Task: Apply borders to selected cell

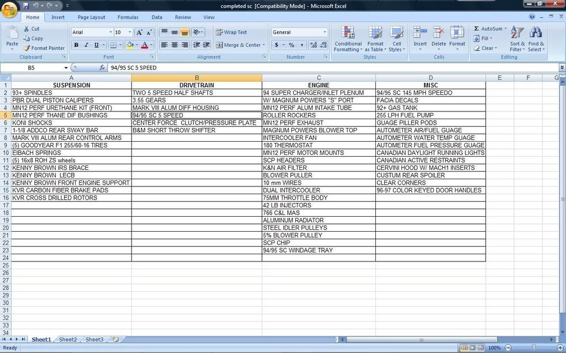Action: [113, 45]
